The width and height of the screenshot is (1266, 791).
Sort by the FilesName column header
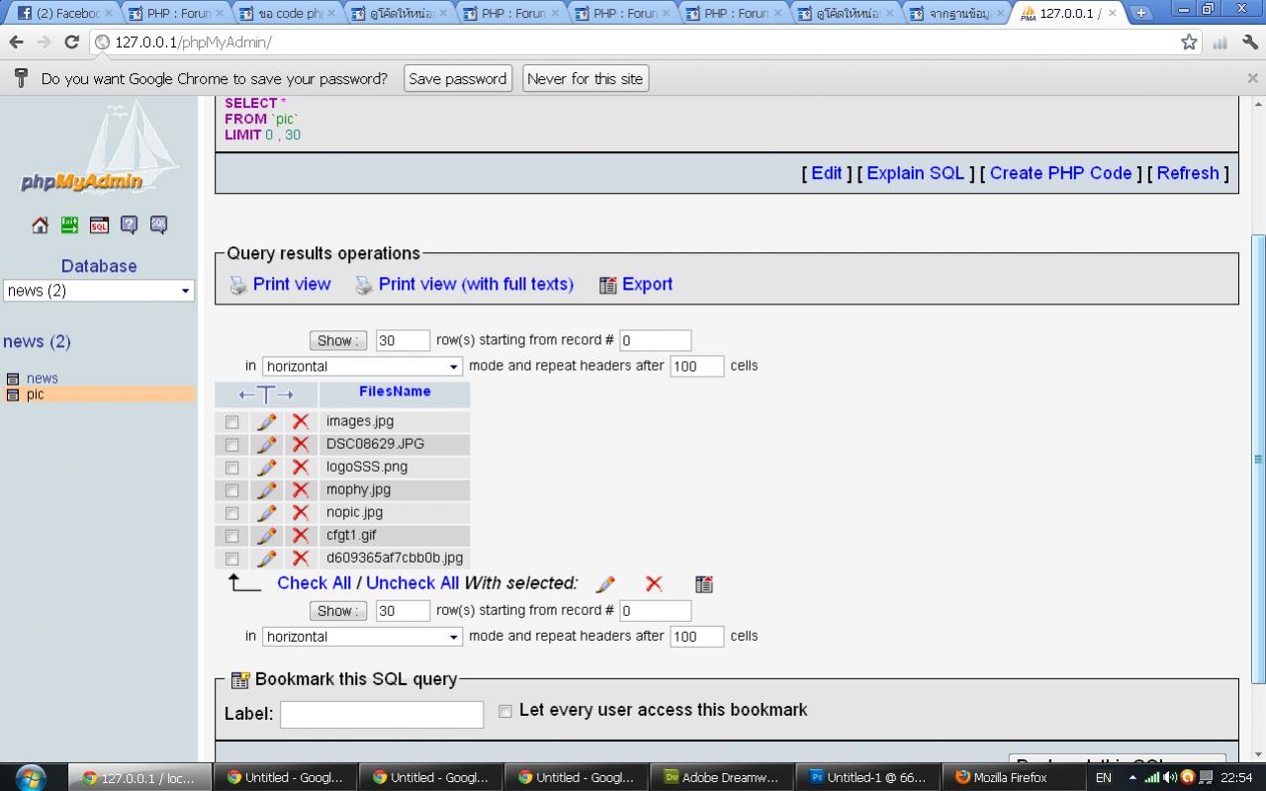pos(395,392)
